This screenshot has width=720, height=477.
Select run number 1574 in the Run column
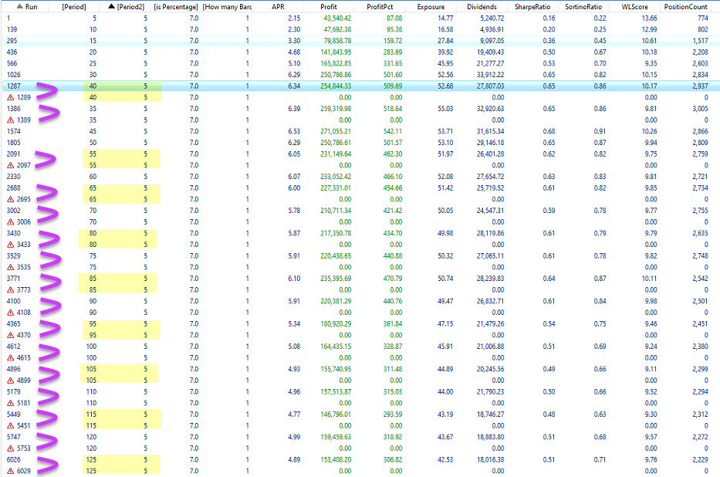click(14, 131)
